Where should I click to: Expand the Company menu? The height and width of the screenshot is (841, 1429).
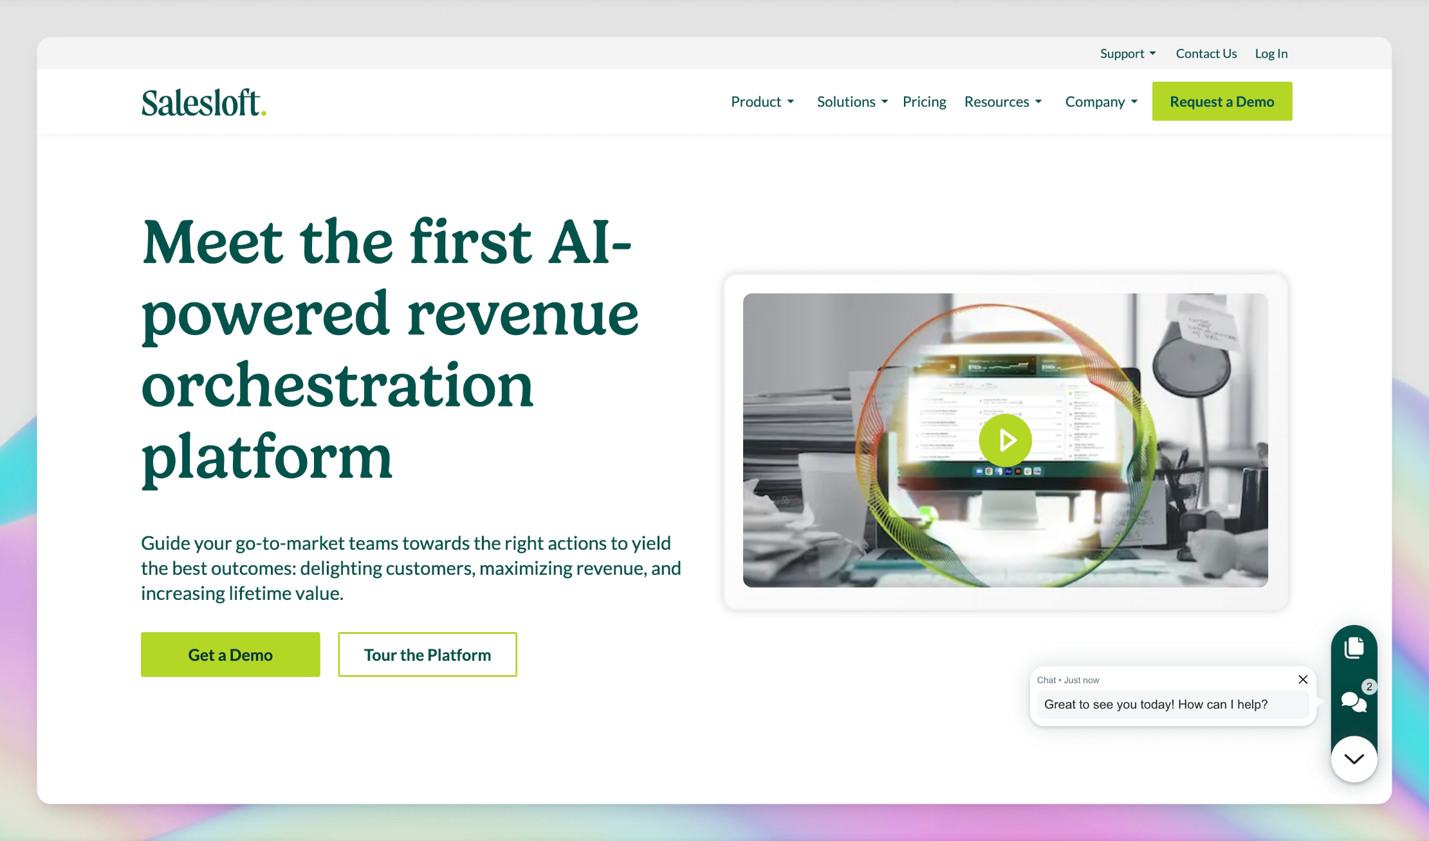click(x=1102, y=102)
